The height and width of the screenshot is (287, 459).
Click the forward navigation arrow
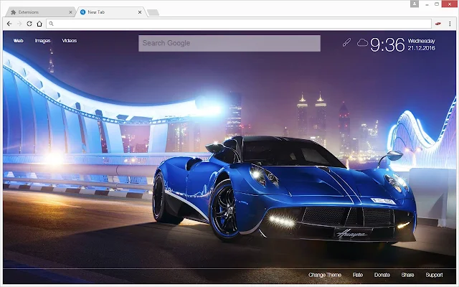tap(19, 24)
